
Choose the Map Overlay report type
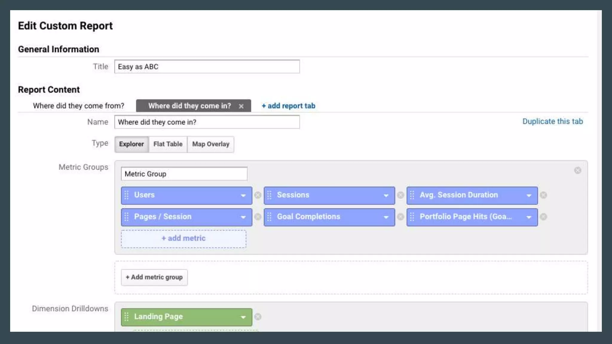(x=211, y=144)
